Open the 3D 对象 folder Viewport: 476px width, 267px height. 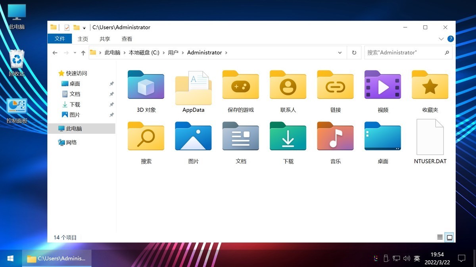146,85
